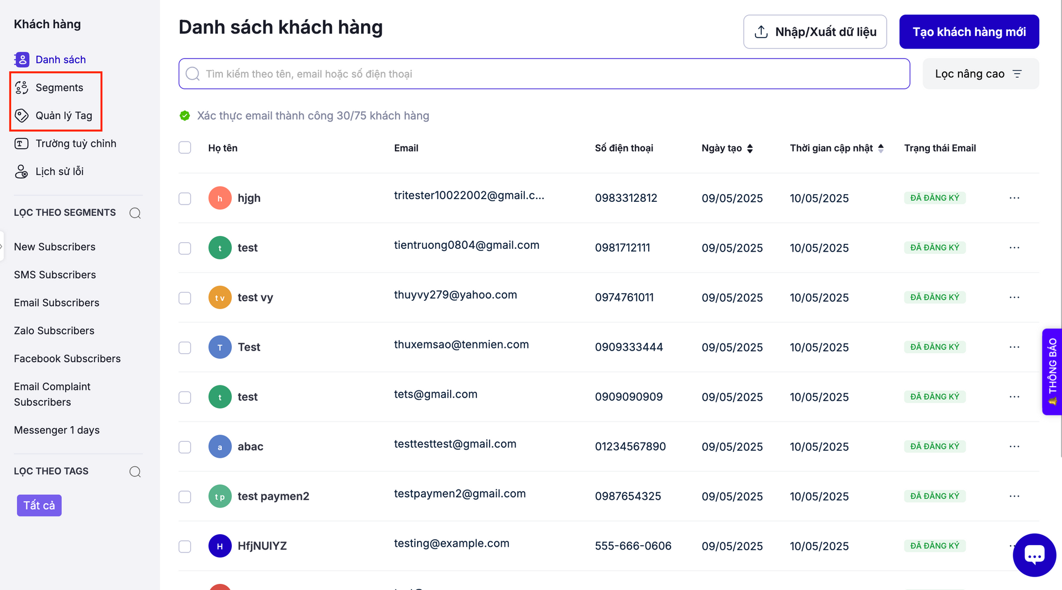Expand Lọc nâng cao advanced filter
Image resolution: width=1062 pixels, height=590 pixels.
(x=980, y=74)
